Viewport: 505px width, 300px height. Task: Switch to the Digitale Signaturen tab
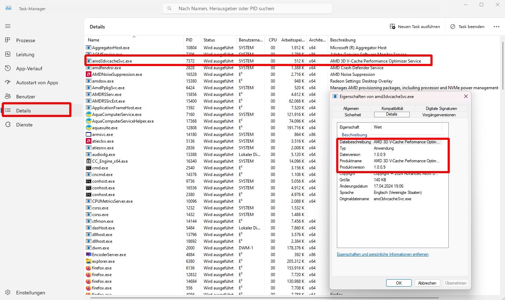[x=441, y=109]
